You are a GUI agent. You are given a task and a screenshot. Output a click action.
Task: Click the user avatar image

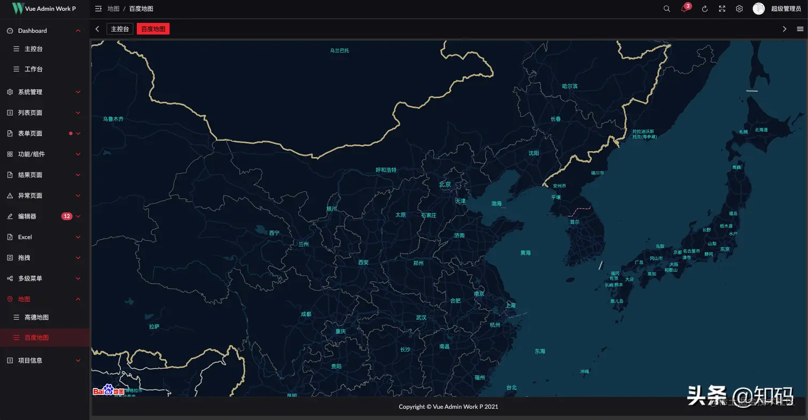pos(759,9)
